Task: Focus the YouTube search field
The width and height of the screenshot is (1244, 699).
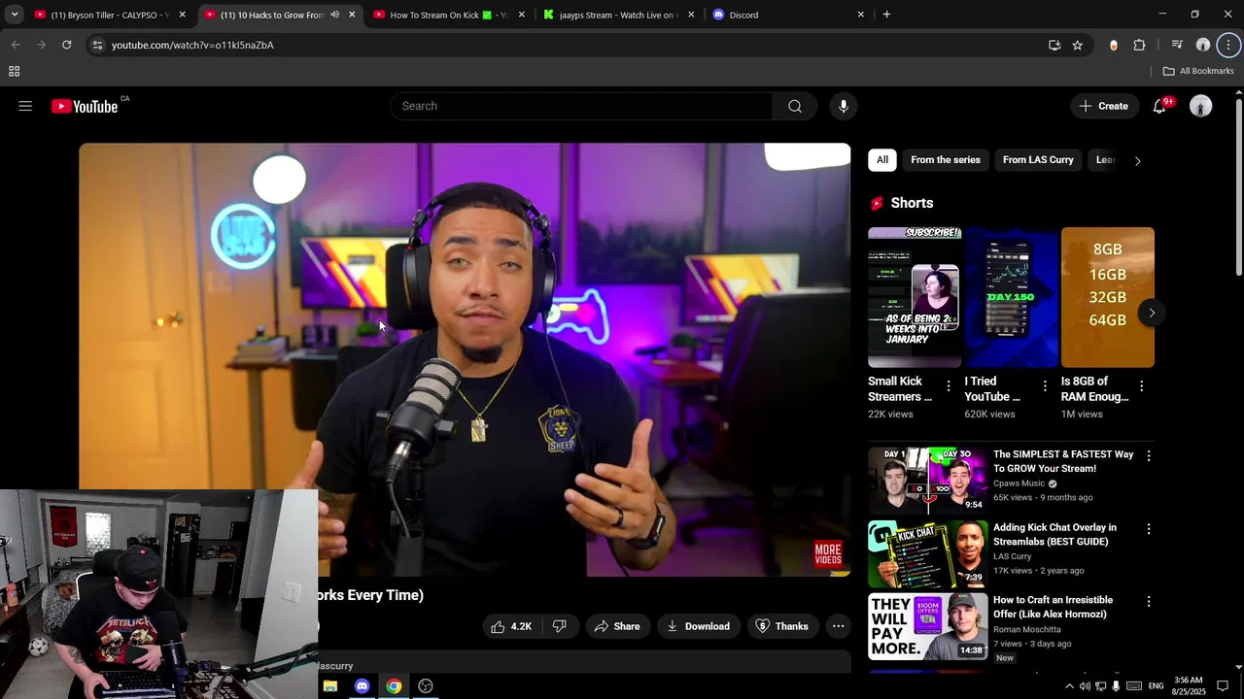Action: click(581, 106)
